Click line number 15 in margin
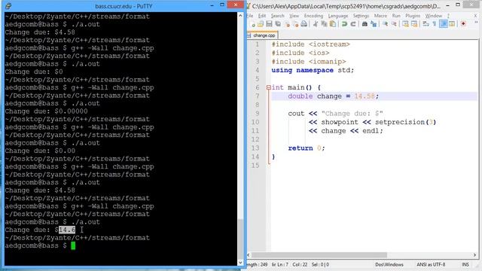 click(256, 166)
